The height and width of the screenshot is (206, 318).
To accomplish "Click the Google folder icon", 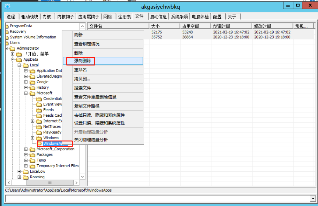I will 32,82.
